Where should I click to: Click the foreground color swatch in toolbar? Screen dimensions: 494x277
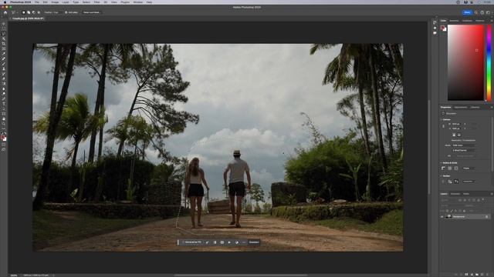(x=3, y=138)
